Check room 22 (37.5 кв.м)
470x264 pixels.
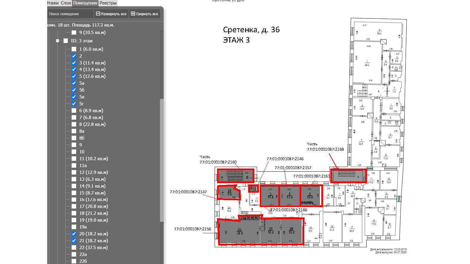coord(74,248)
